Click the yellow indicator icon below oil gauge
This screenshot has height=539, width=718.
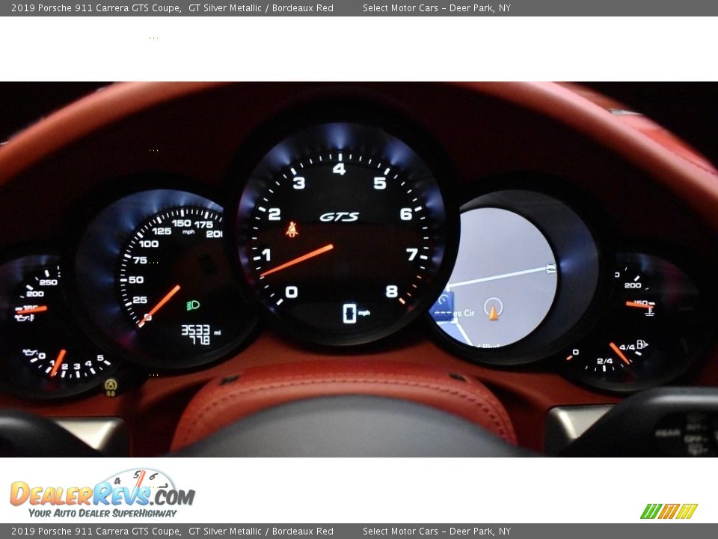point(111,387)
